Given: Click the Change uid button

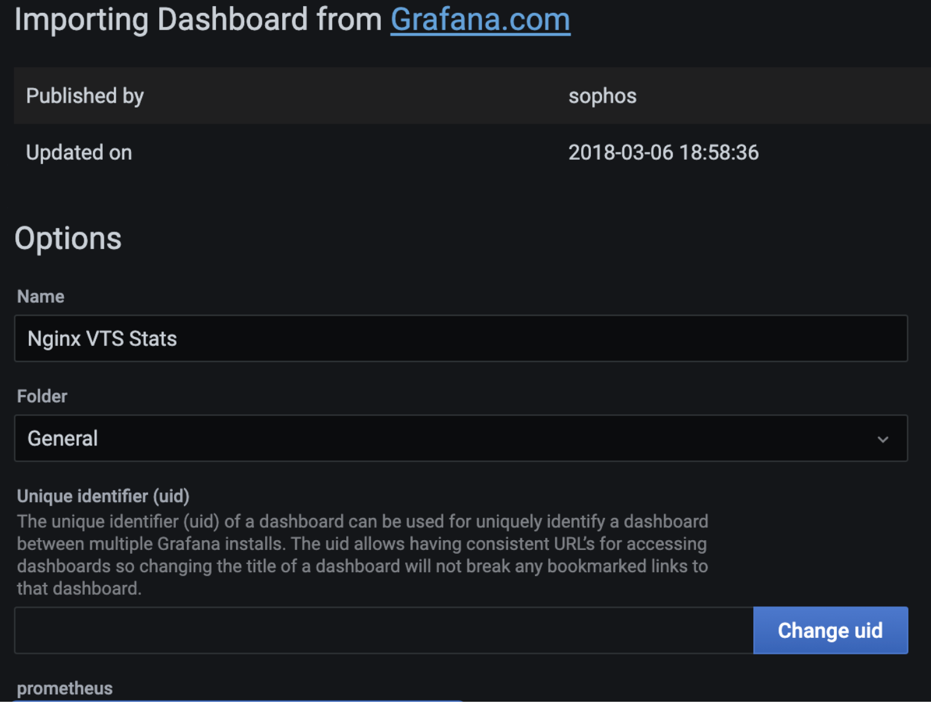Looking at the screenshot, I should click(830, 630).
